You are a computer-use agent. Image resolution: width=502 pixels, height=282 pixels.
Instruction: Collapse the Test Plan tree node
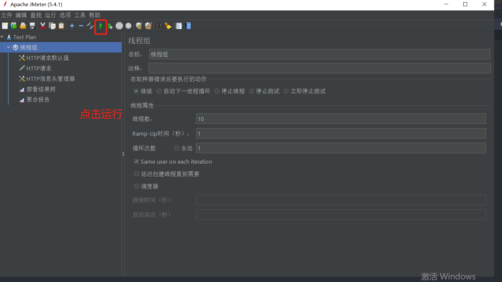pos(2,37)
